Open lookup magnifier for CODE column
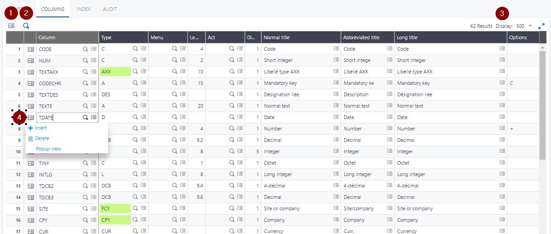This screenshot has height=234, width=551. (85, 49)
